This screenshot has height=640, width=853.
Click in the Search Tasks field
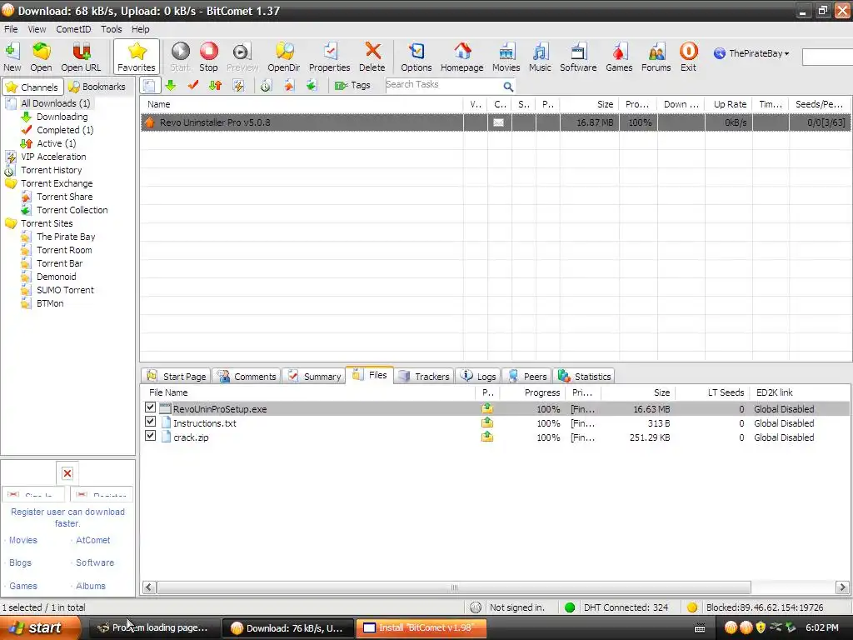[x=443, y=85]
